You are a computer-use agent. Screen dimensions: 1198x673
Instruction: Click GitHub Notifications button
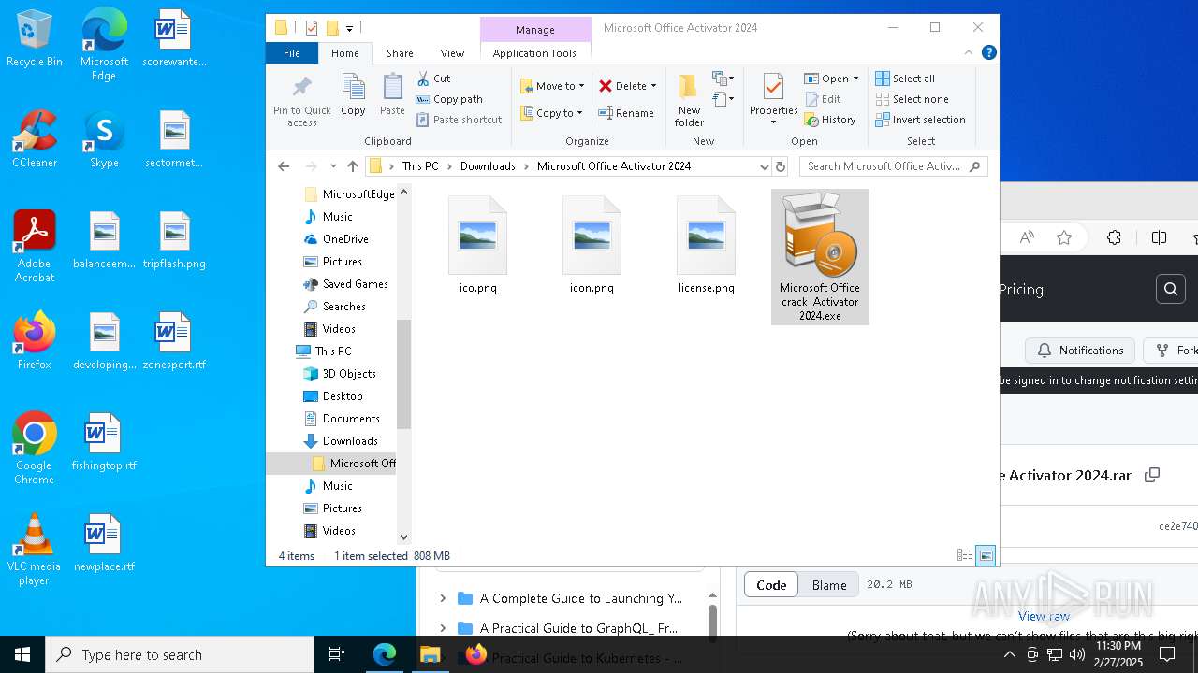coord(1080,351)
